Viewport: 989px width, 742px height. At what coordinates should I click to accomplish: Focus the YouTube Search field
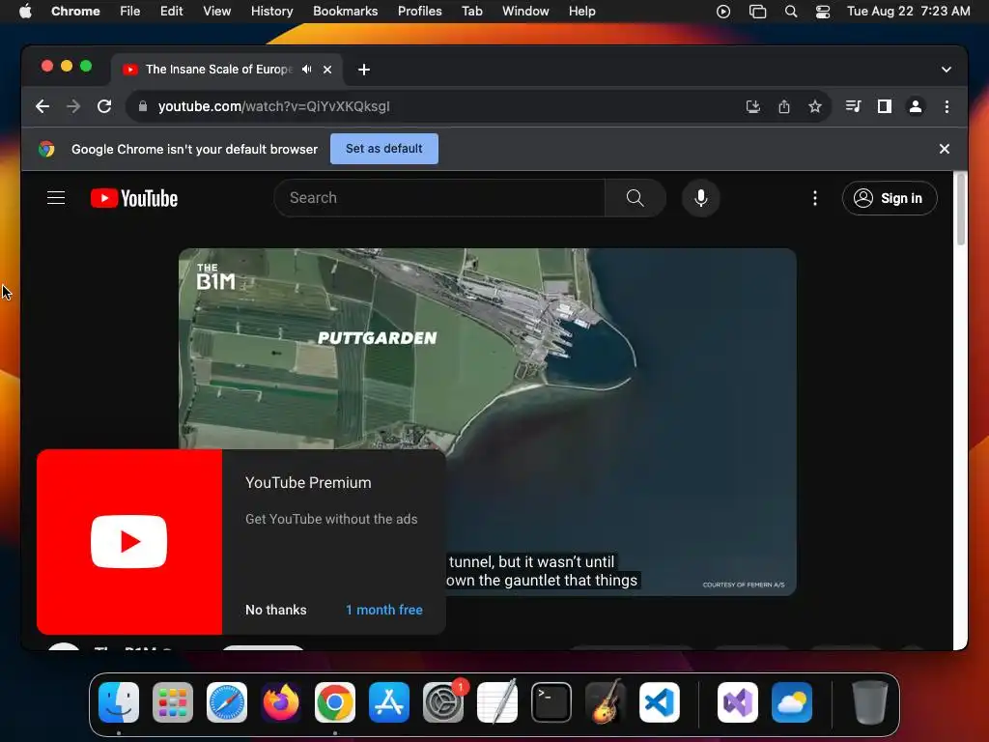pos(439,198)
